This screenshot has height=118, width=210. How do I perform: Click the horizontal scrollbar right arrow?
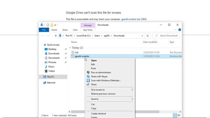[180, 111]
